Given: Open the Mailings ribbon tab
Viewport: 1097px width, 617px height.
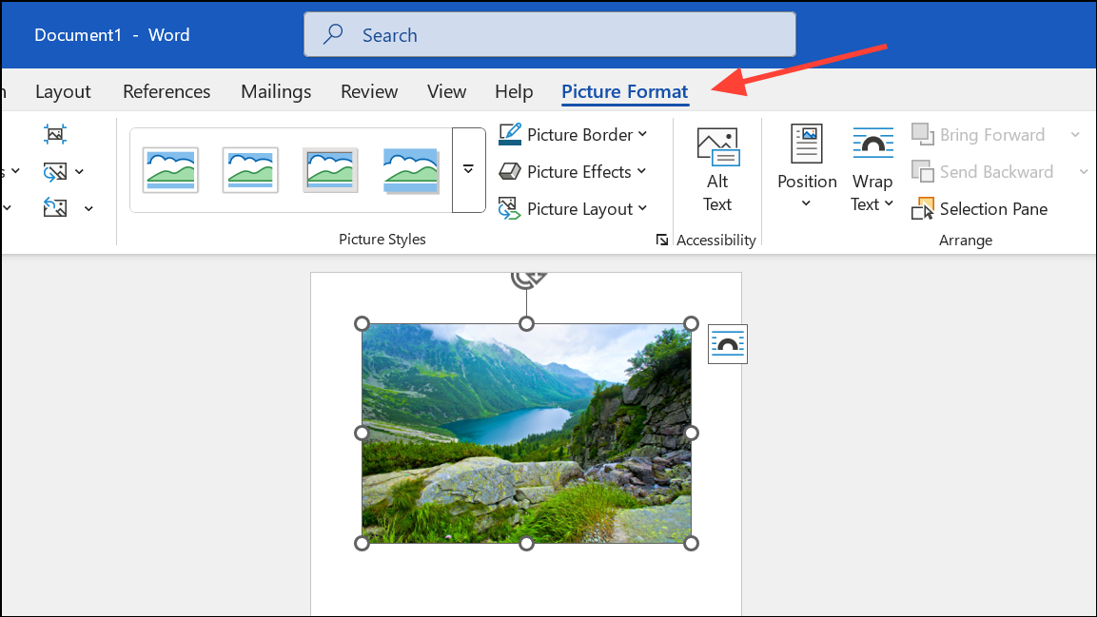Looking at the screenshot, I should tap(275, 90).
